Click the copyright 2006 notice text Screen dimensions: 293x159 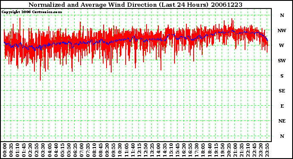(32, 12)
